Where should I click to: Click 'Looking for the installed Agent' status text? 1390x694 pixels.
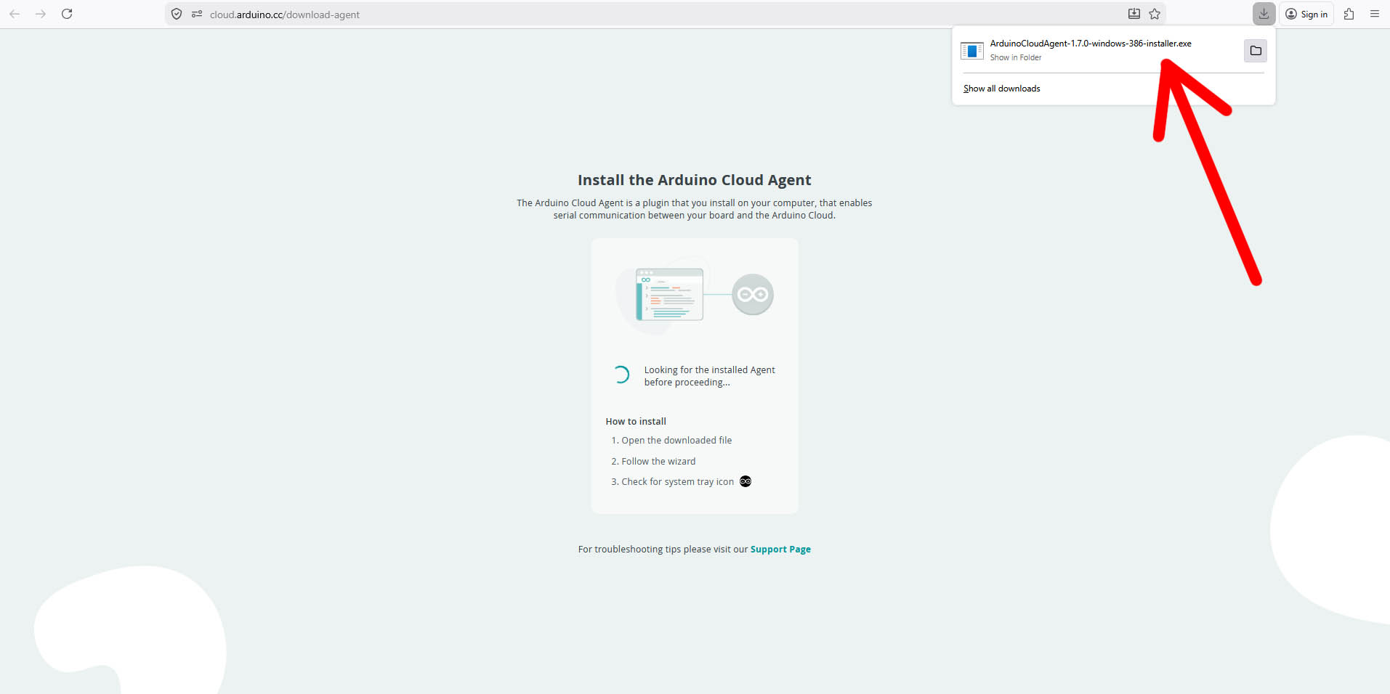(709, 376)
